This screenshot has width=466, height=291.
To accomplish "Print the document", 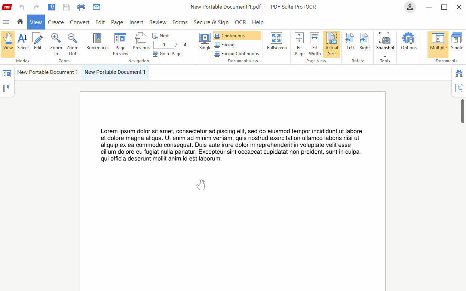I will 81,7.
